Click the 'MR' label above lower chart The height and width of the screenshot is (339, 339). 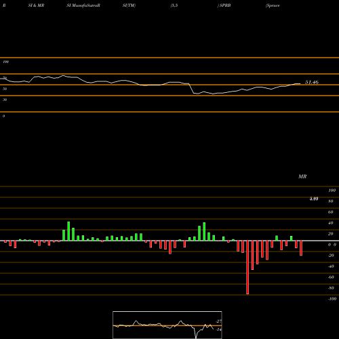point(302,176)
